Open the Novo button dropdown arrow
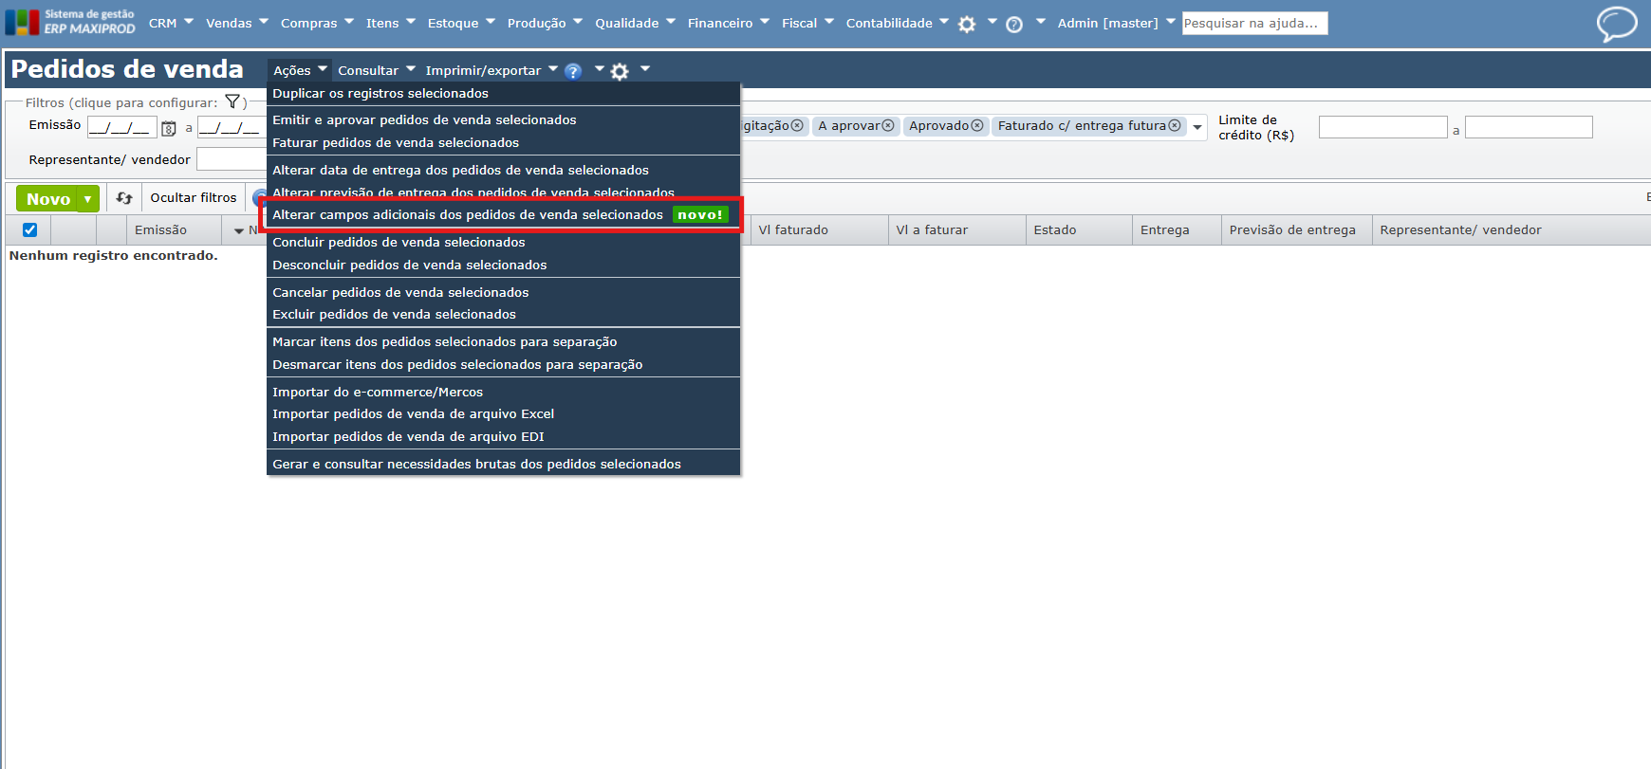 87,199
